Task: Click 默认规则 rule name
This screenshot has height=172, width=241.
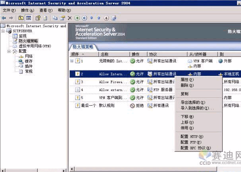Action: pos(107,106)
